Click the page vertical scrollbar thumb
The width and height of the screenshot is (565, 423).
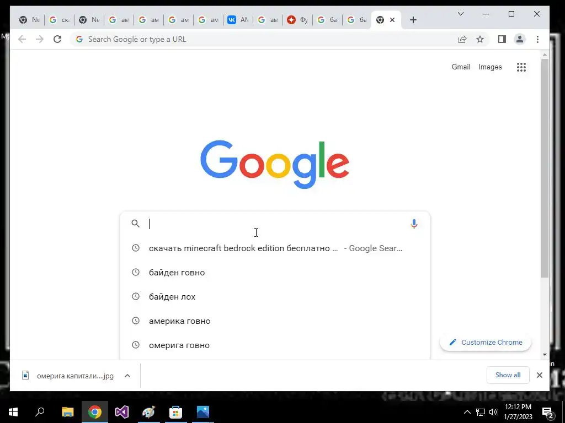(545, 168)
